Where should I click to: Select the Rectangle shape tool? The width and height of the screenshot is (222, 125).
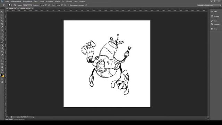(2, 64)
